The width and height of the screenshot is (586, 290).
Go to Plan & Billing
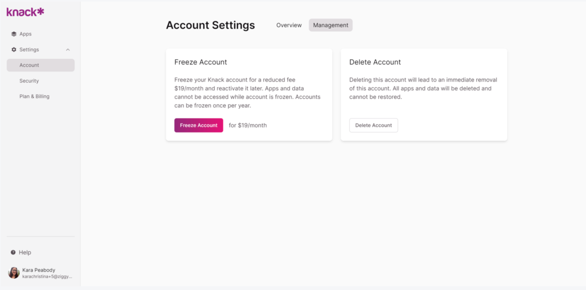[35, 96]
